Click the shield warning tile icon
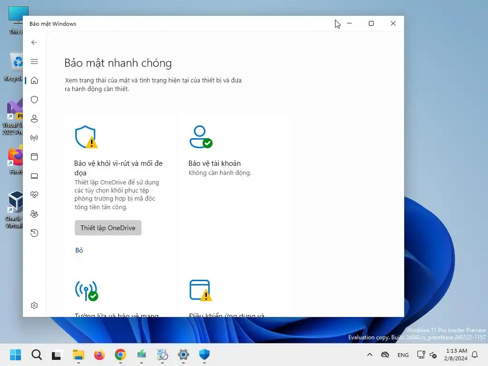 coord(86,137)
